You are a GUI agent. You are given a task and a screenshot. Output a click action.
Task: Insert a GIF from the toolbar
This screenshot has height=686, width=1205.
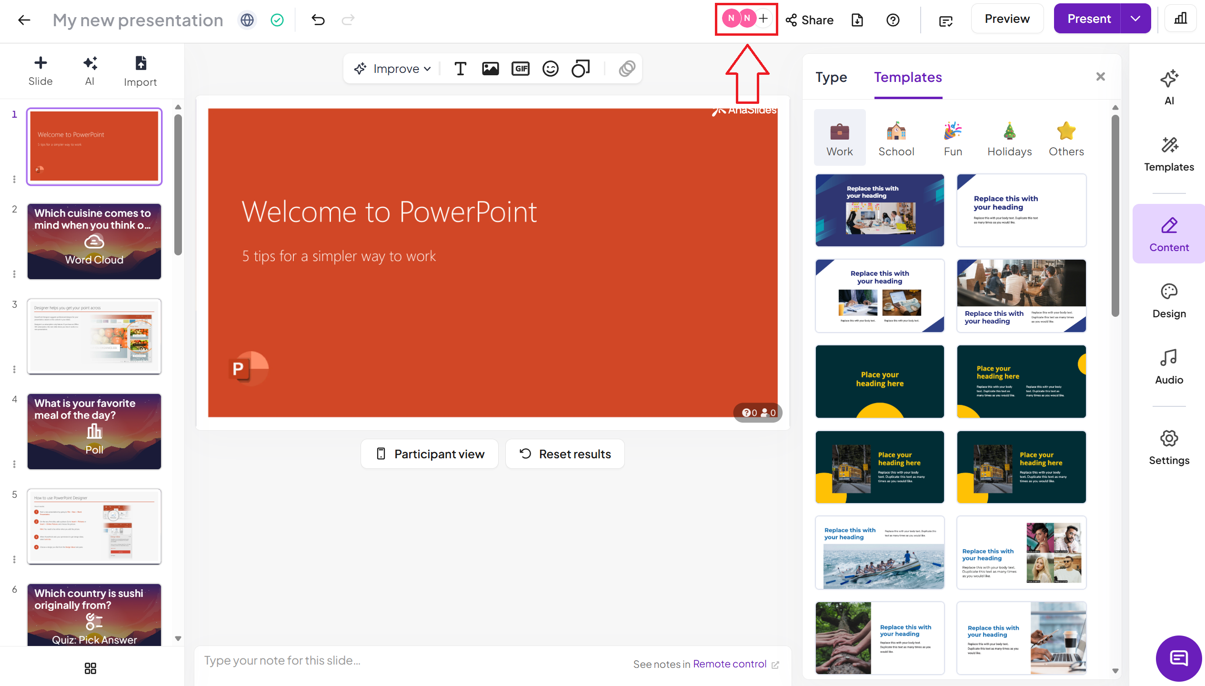521,69
